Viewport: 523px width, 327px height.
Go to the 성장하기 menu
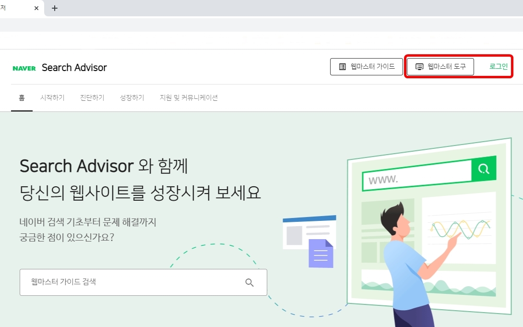(132, 98)
